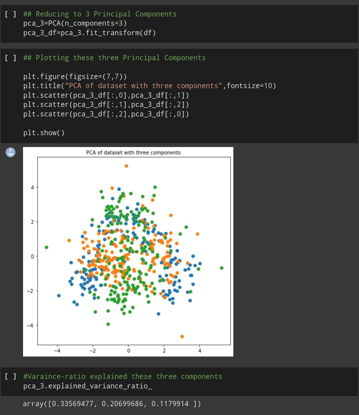Click inside the variance-ratio comment cell

click(x=122, y=376)
